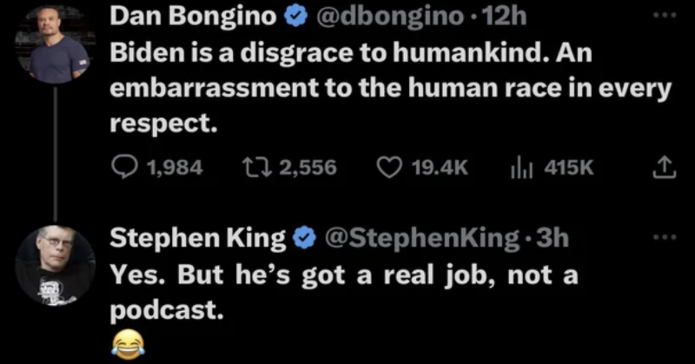Click the Stephen King display name
The height and width of the screenshot is (364, 695).
coord(198,237)
